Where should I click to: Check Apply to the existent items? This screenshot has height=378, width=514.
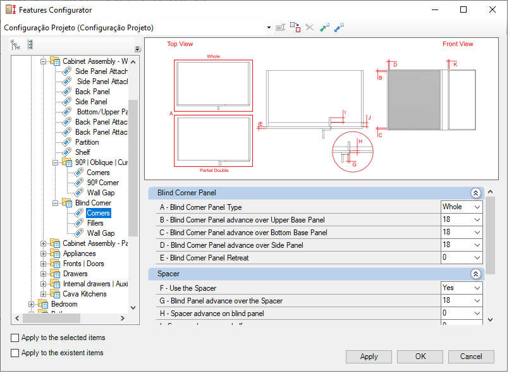[15, 353]
